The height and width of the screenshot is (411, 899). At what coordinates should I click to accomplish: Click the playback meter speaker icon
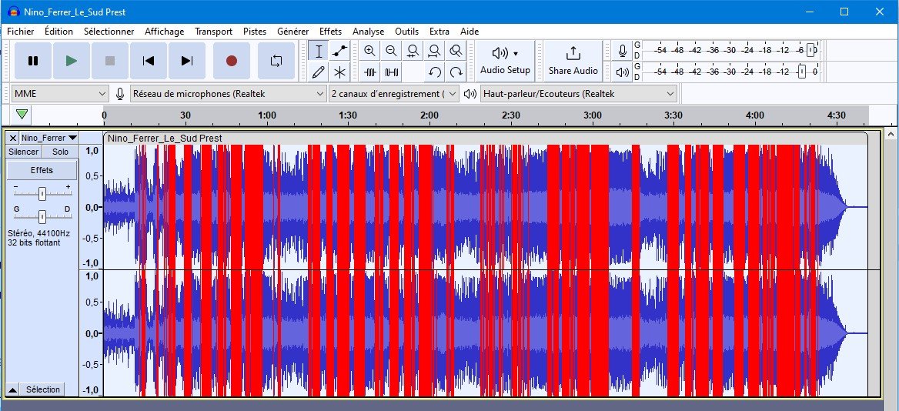(622, 72)
